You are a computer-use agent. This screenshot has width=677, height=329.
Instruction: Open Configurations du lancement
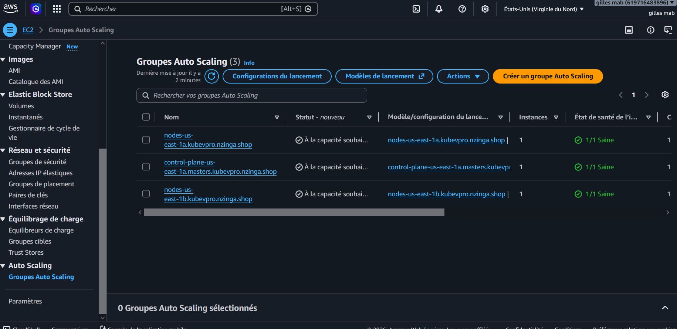click(x=277, y=76)
